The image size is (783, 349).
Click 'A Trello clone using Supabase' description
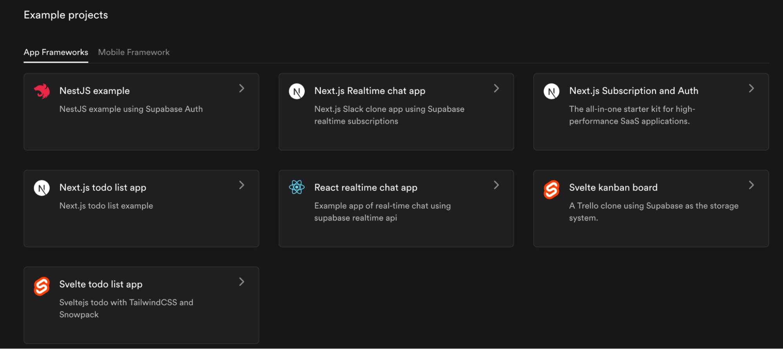[654, 212]
